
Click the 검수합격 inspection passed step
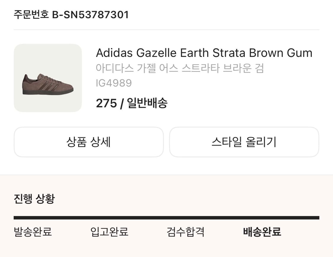coord(185,233)
